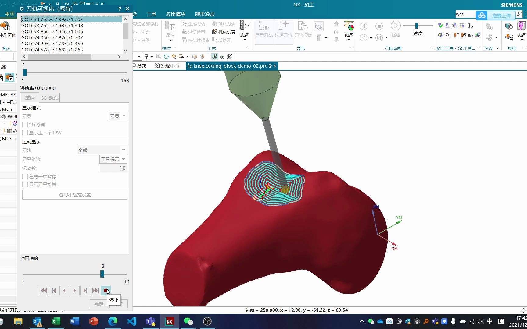Click the Play (播放) icon in ribbon
Image resolution: width=527 pixels, height=329 pixels.
[x=396, y=27]
